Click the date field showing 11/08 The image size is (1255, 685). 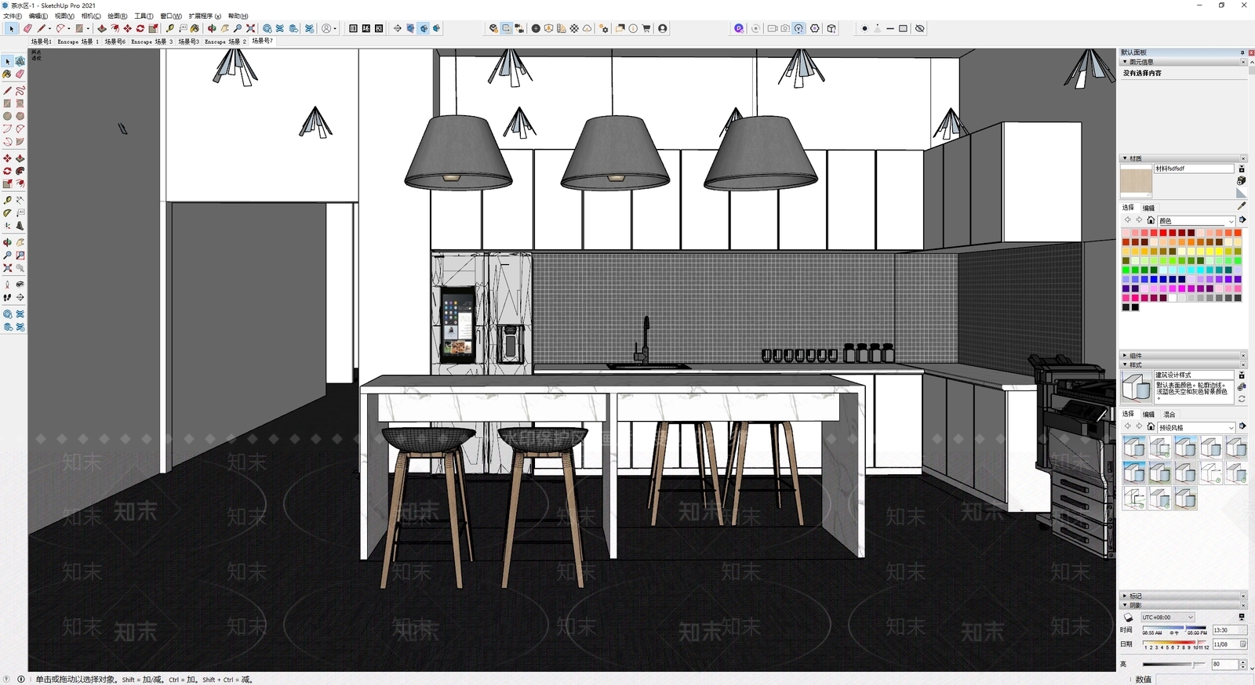(x=1230, y=644)
